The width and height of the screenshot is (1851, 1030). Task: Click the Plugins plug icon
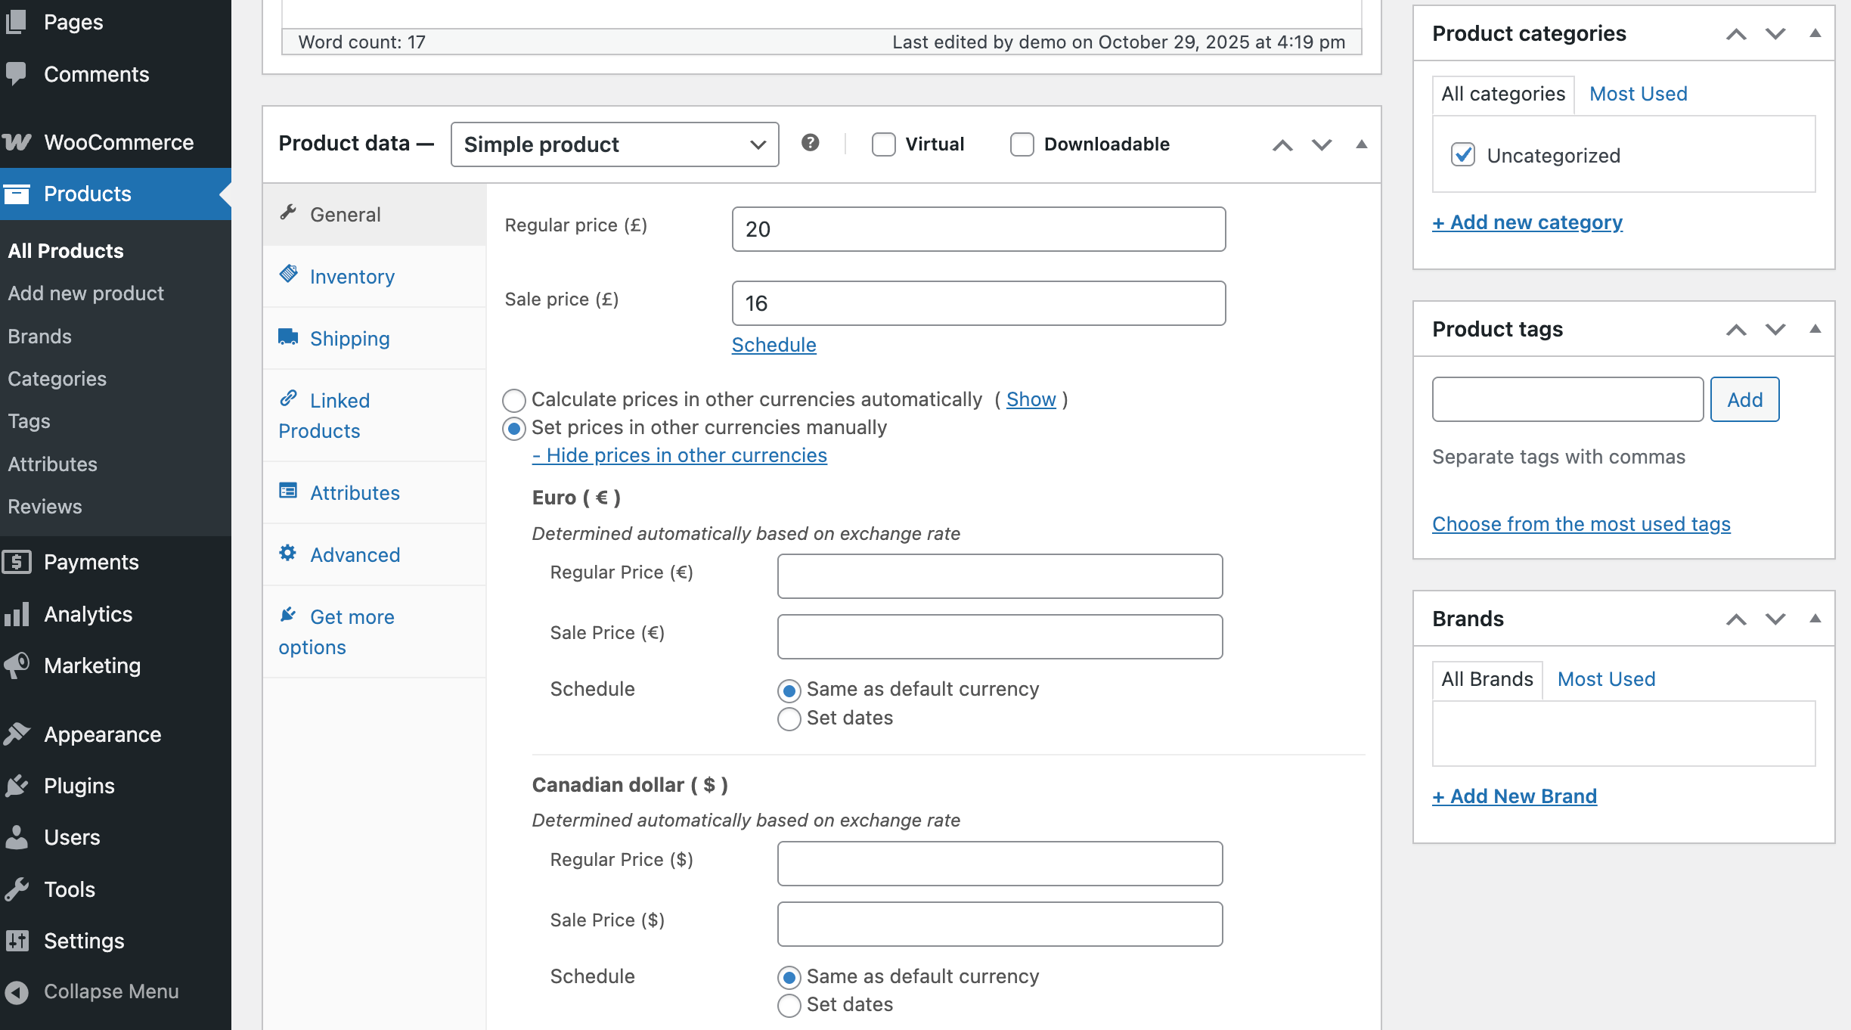(17, 786)
